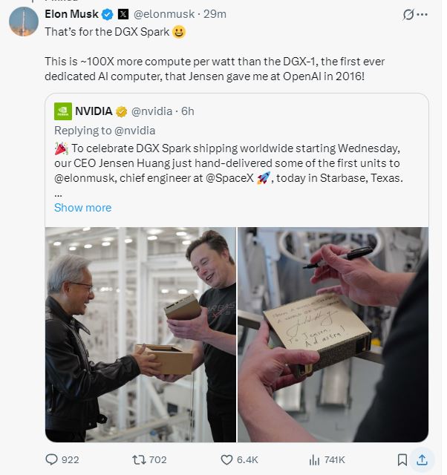This screenshot has height=475, width=447.
Task: Click the NVIDIA gold verified badge
Action: (x=120, y=111)
